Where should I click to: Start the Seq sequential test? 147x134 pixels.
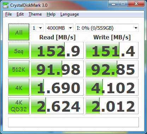[19, 50]
